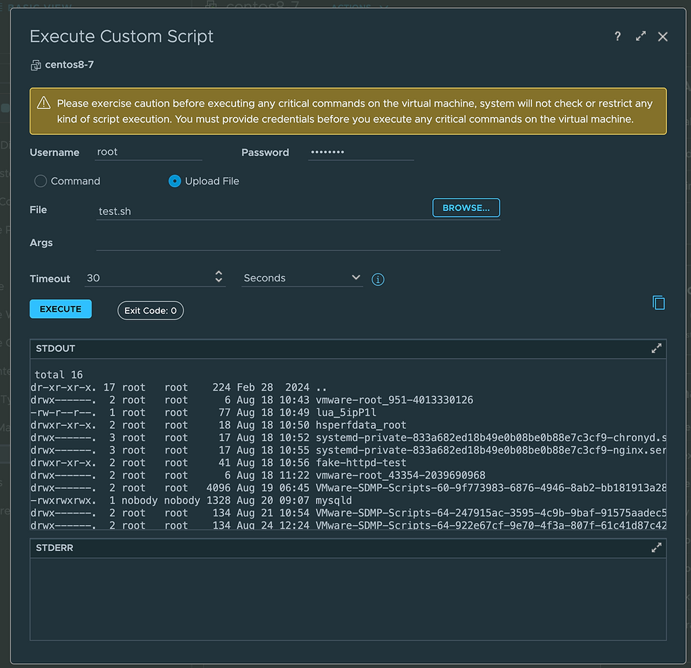Click the timeout info circle icon
This screenshot has width=691, height=668.
point(378,279)
